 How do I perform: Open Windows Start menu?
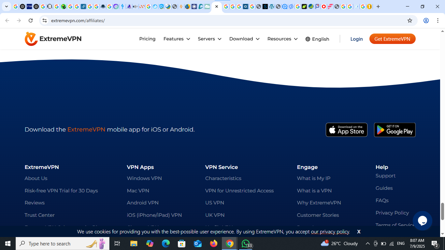[x=8, y=243]
